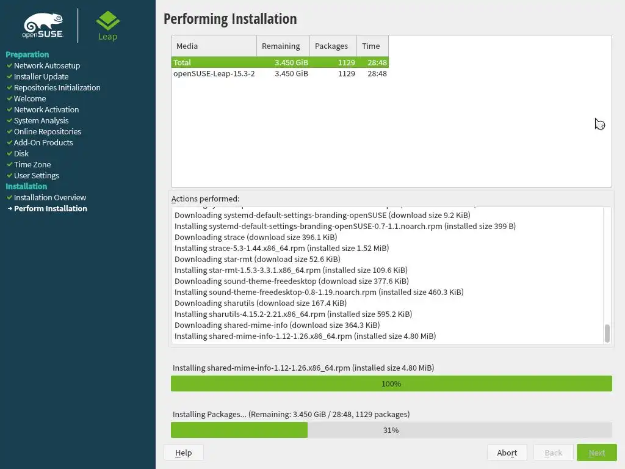
Task: Sort by the Time column header
Action: tap(373, 46)
